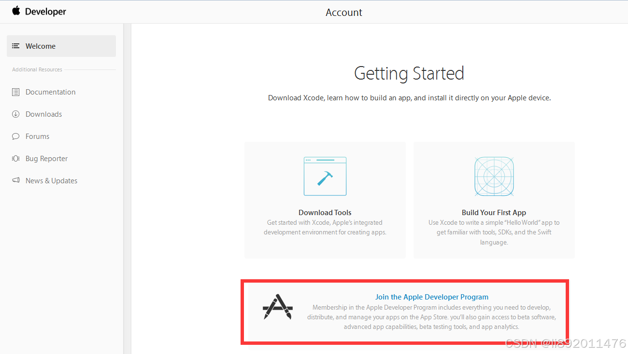Click the Forums speech bubble icon
The width and height of the screenshot is (628, 354).
tap(15, 136)
